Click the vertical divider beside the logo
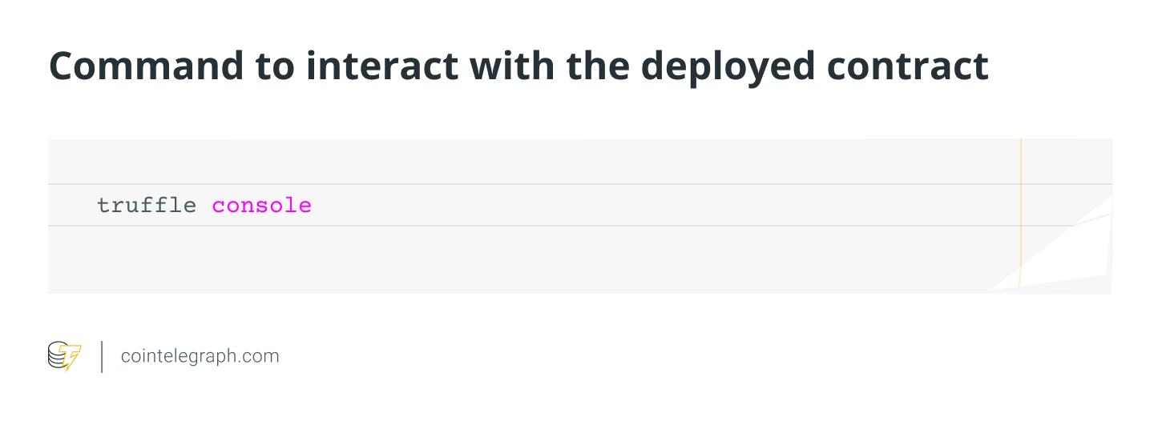The width and height of the screenshot is (1162, 421). point(102,356)
